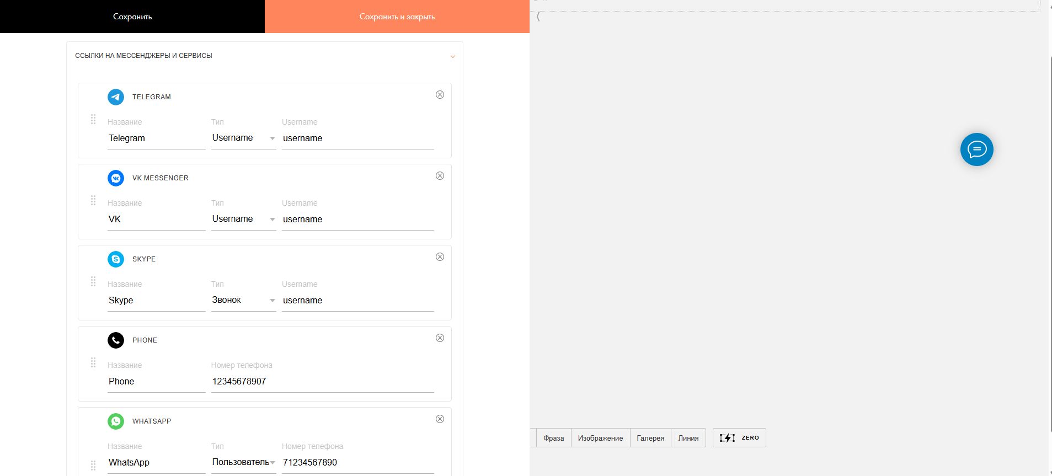The width and height of the screenshot is (1052, 476).
Task: Open the Skype type dropdown showing Звонок
Action: point(244,300)
